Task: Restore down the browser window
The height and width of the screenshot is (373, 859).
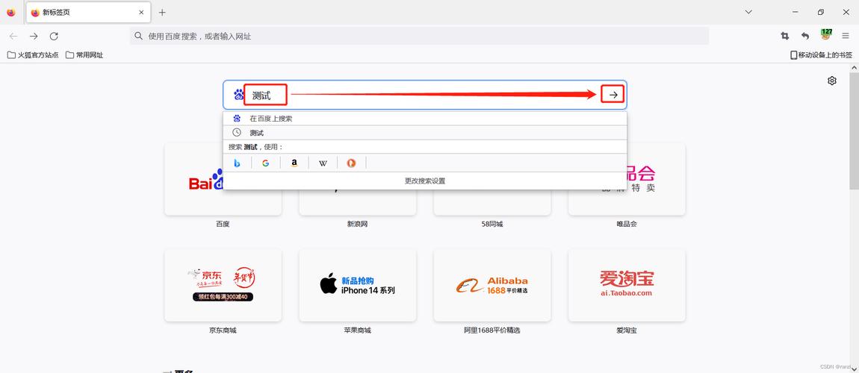Action: (x=821, y=12)
